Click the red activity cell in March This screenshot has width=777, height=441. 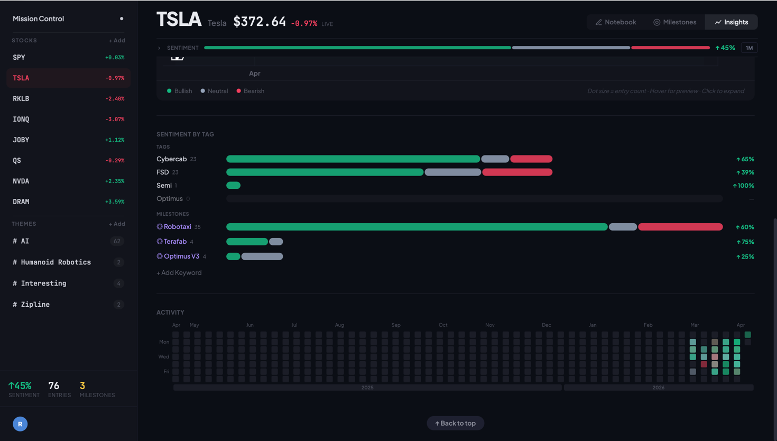[704, 364]
